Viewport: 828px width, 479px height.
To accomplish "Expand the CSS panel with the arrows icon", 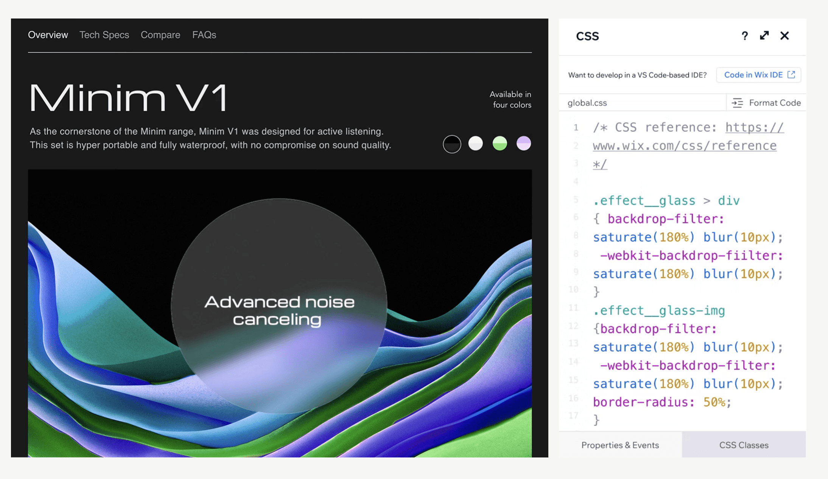I will pyautogui.click(x=764, y=36).
